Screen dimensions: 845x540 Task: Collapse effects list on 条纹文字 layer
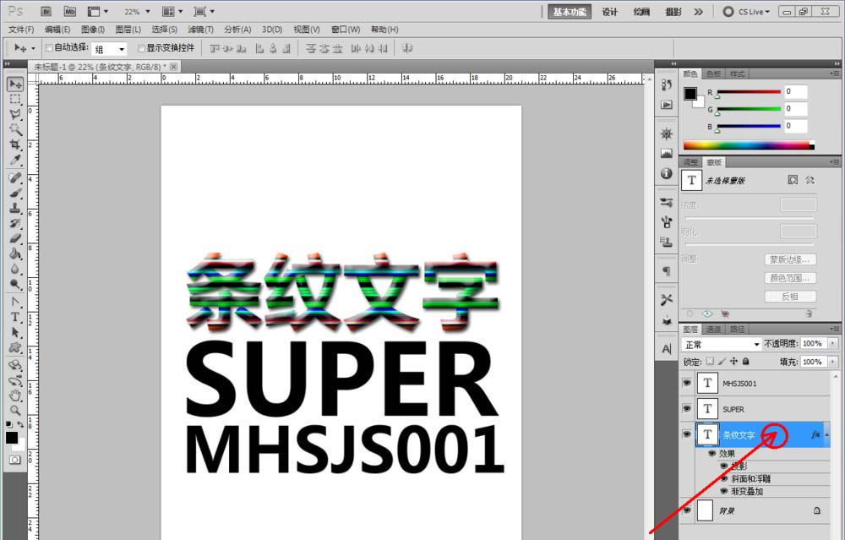point(827,434)
